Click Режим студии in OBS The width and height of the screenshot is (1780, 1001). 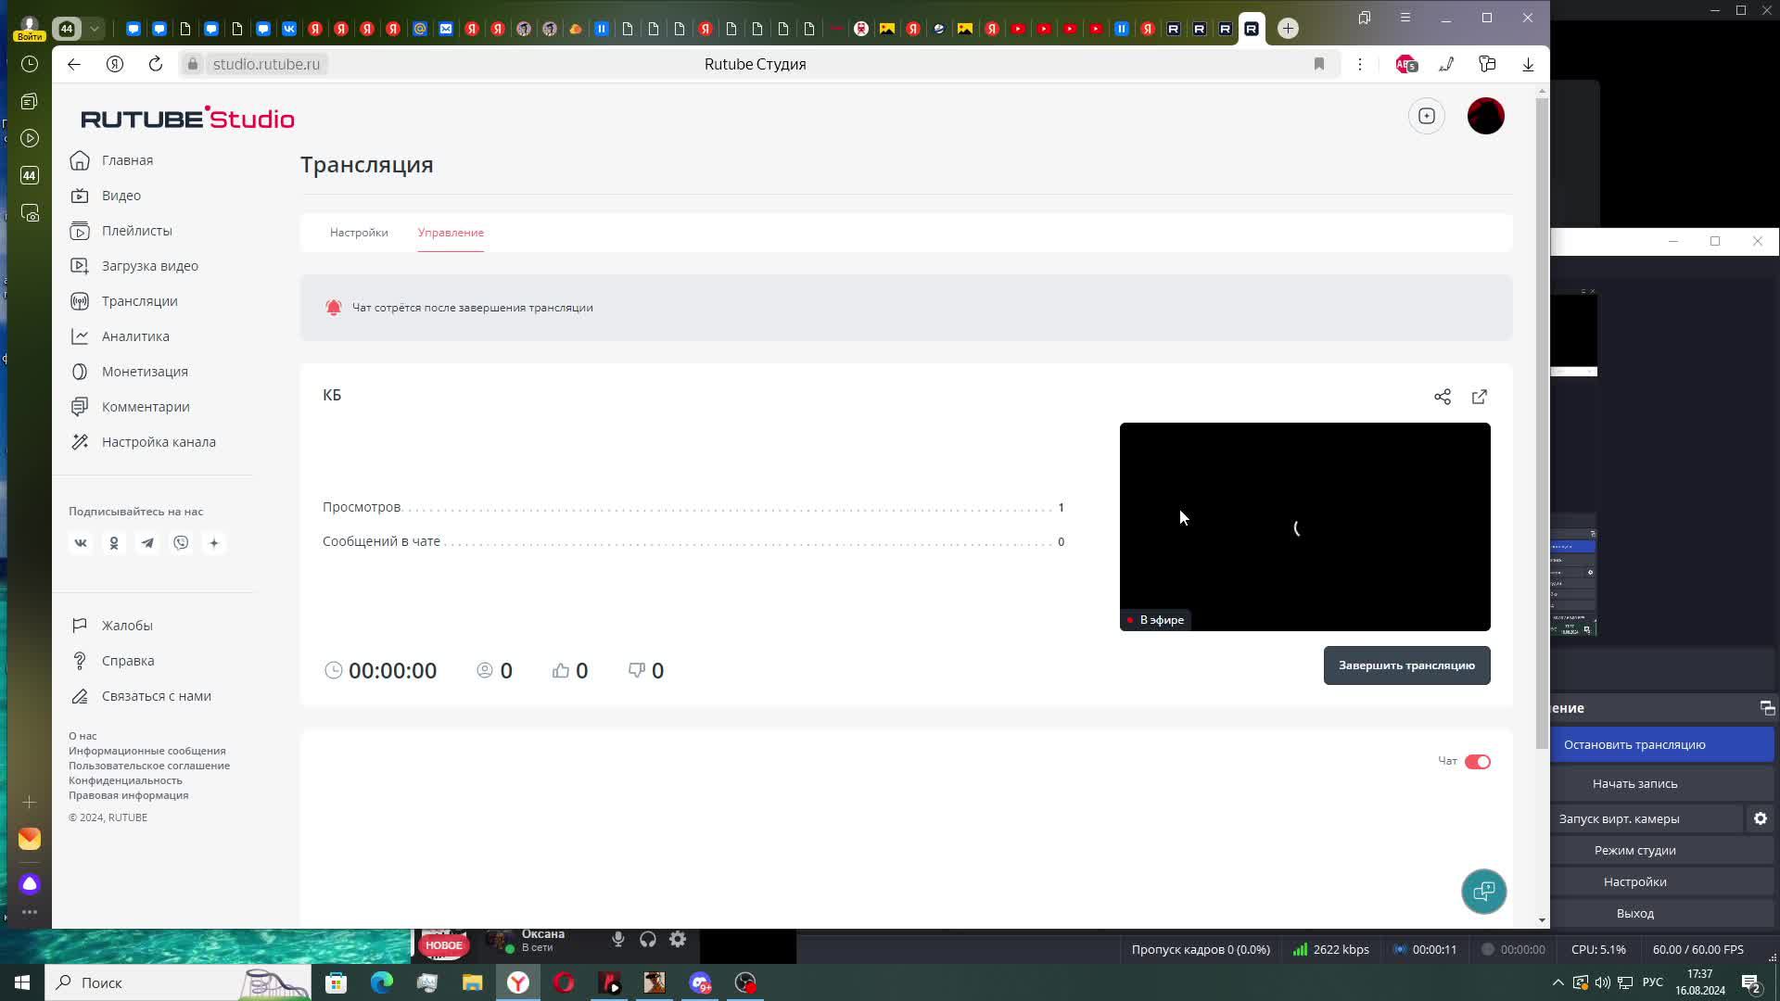tap(1634, 850)
